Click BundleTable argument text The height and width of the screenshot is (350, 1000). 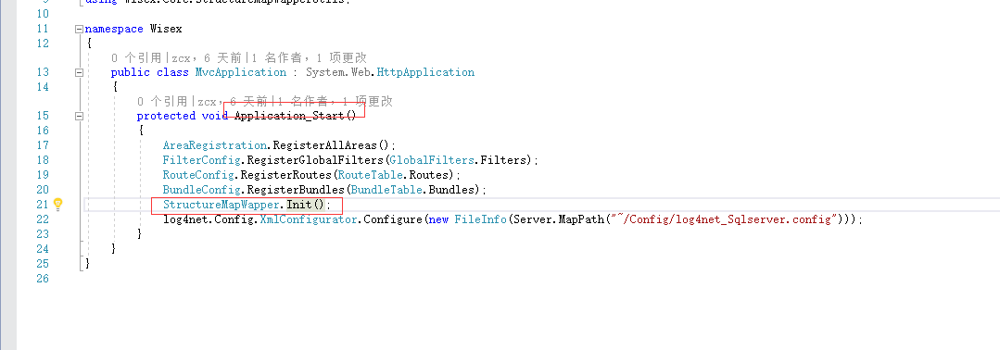[x=386, y=189]
